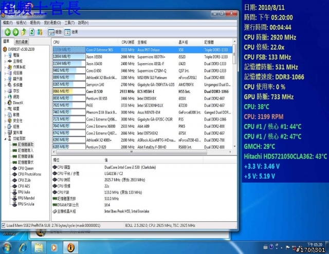Open the 說明(H) menu

coord(83,23)
